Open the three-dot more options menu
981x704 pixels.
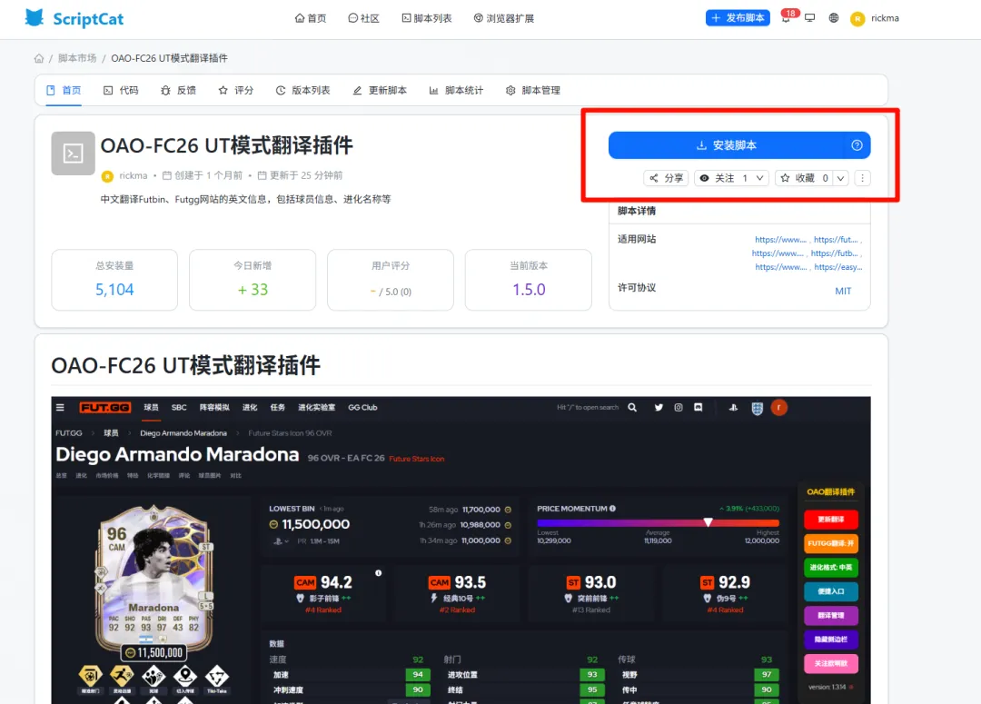tap(862, 178)
